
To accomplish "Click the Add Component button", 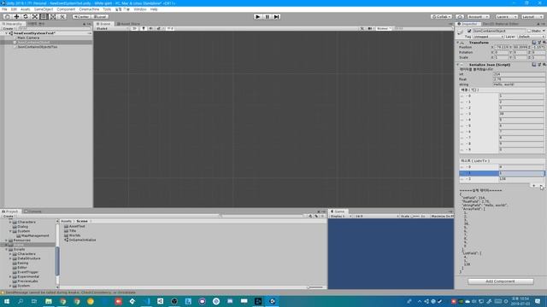I will click(500, 281).
